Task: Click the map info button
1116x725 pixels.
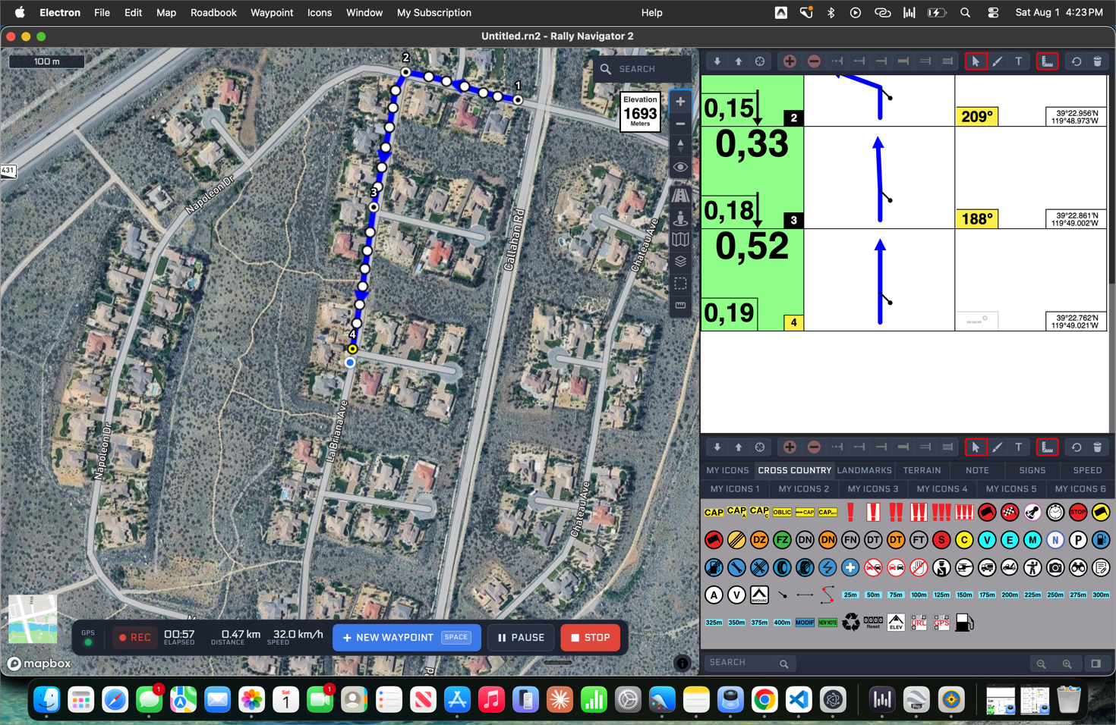Action: [x=683, y=663]
